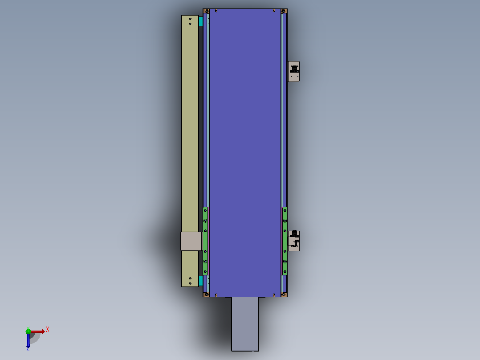Select the lower right sensor bracket
The height and width of the screenshot is (360, 480).
point(293,241)
